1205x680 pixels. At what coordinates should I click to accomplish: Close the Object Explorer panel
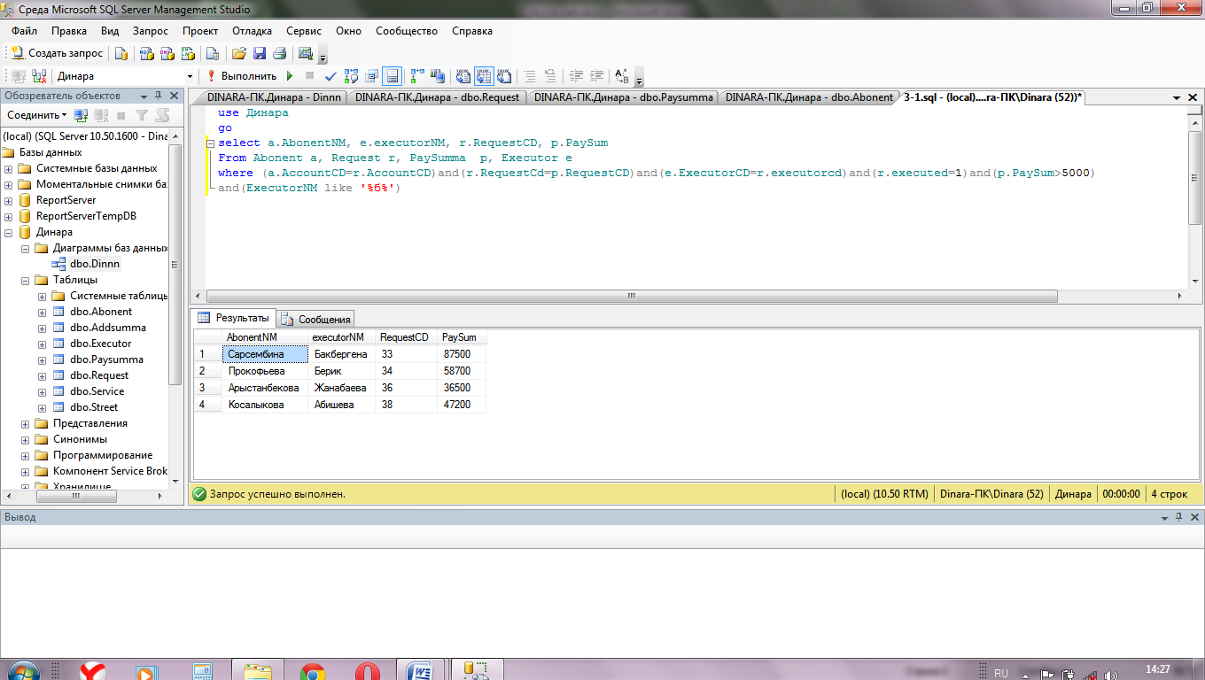174,96
